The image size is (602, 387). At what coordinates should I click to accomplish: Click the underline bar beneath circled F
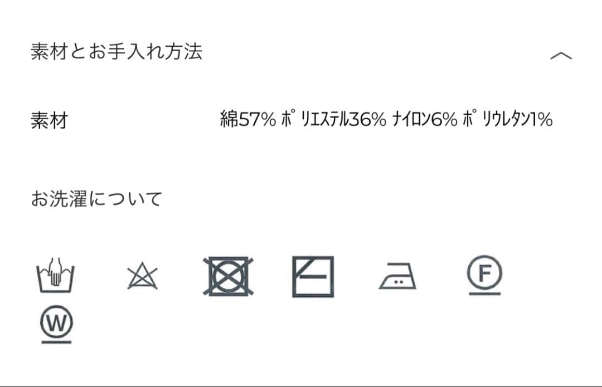pos(484,294)
